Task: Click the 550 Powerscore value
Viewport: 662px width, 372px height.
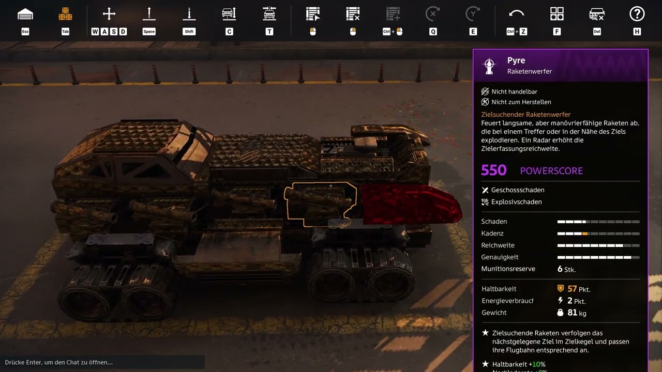Action: click(494, 171)
